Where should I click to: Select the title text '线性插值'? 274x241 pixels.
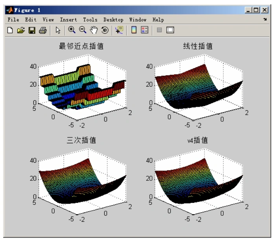click(198, 46)
